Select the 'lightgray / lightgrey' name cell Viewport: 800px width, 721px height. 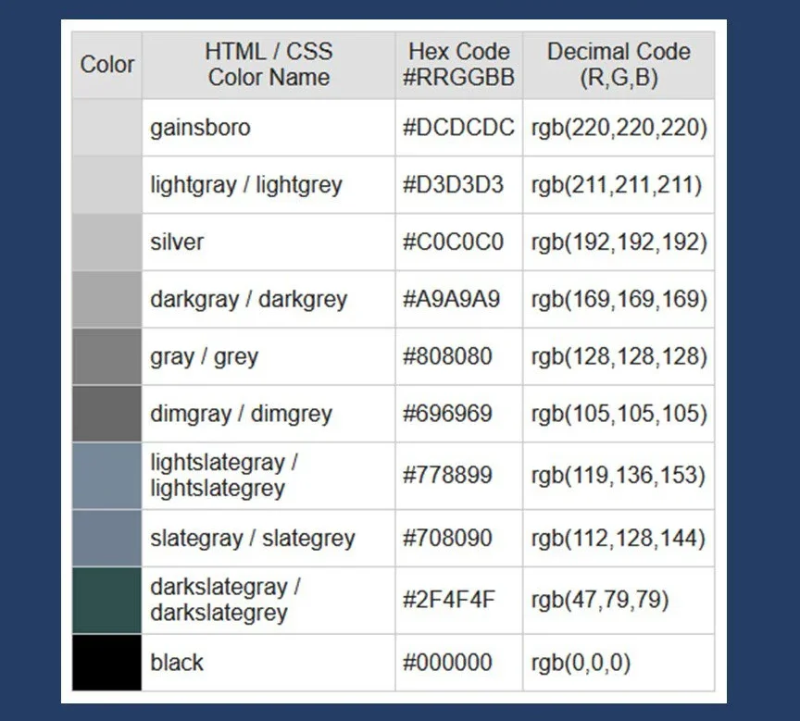point(269,184)
